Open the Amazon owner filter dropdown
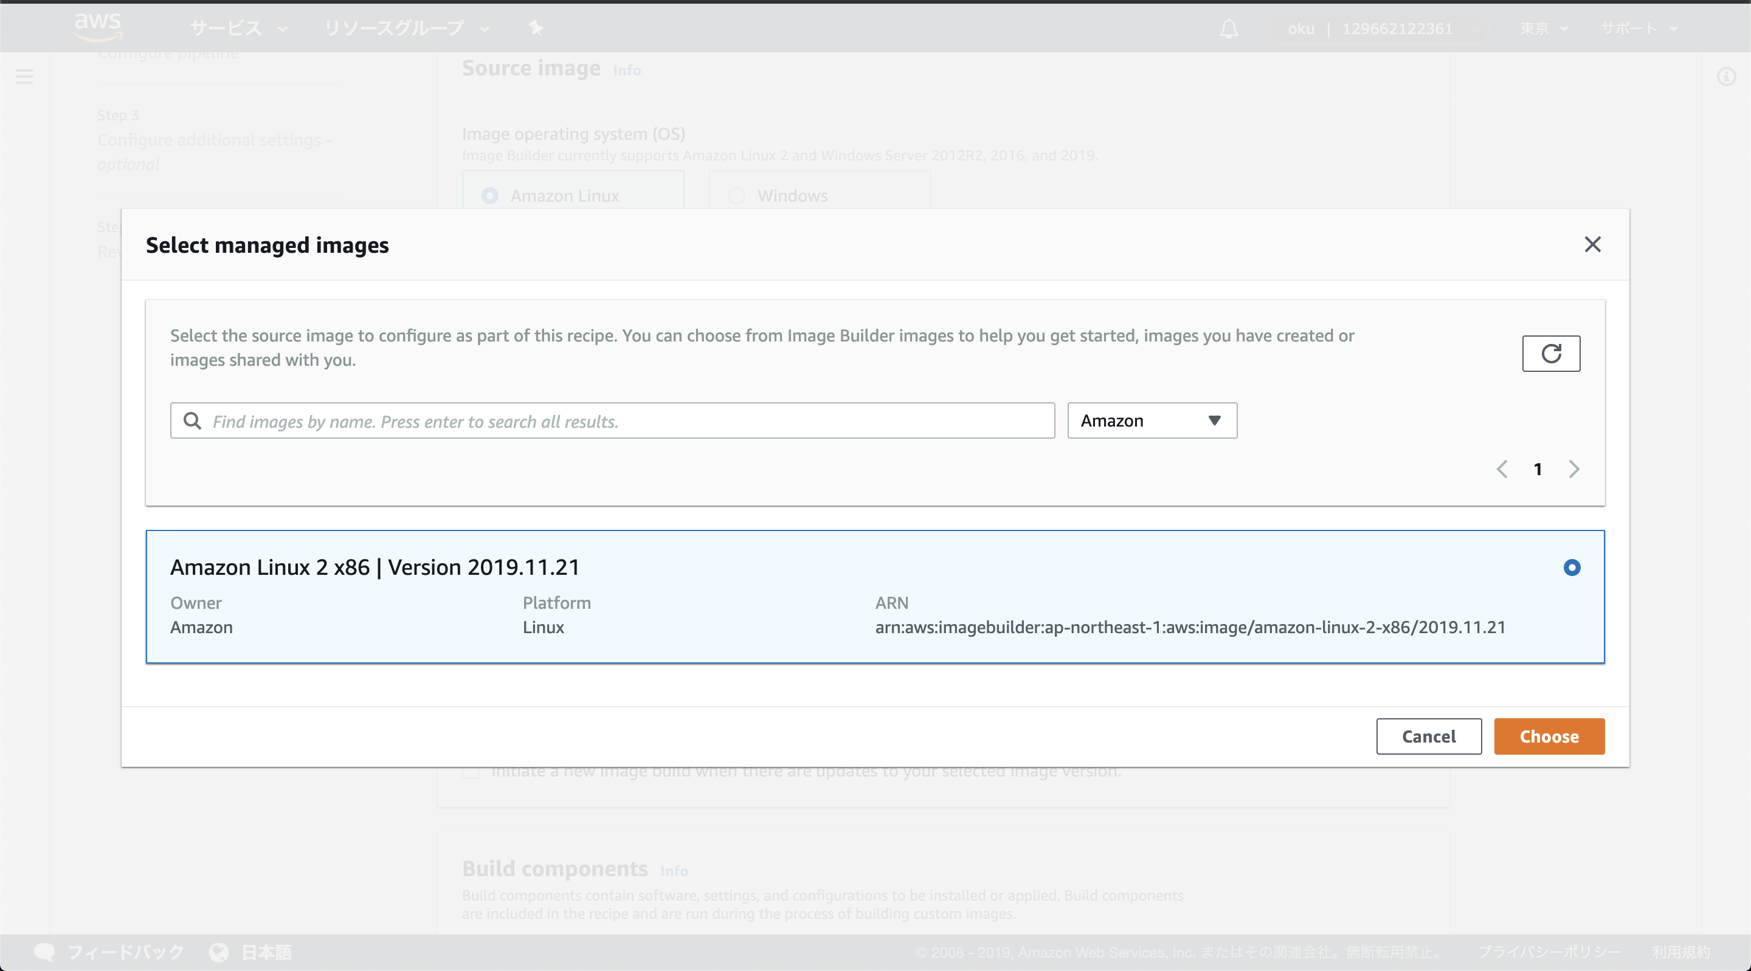This screenshot has width=1751, height=971. pos(1152,420)
